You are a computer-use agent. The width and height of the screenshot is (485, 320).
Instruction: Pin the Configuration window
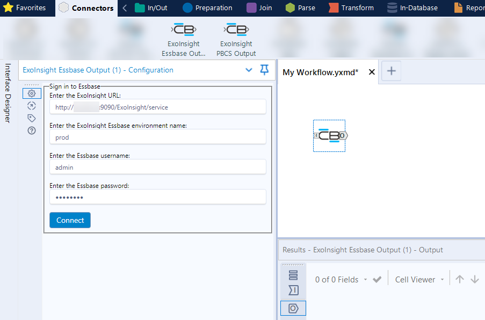264,70
